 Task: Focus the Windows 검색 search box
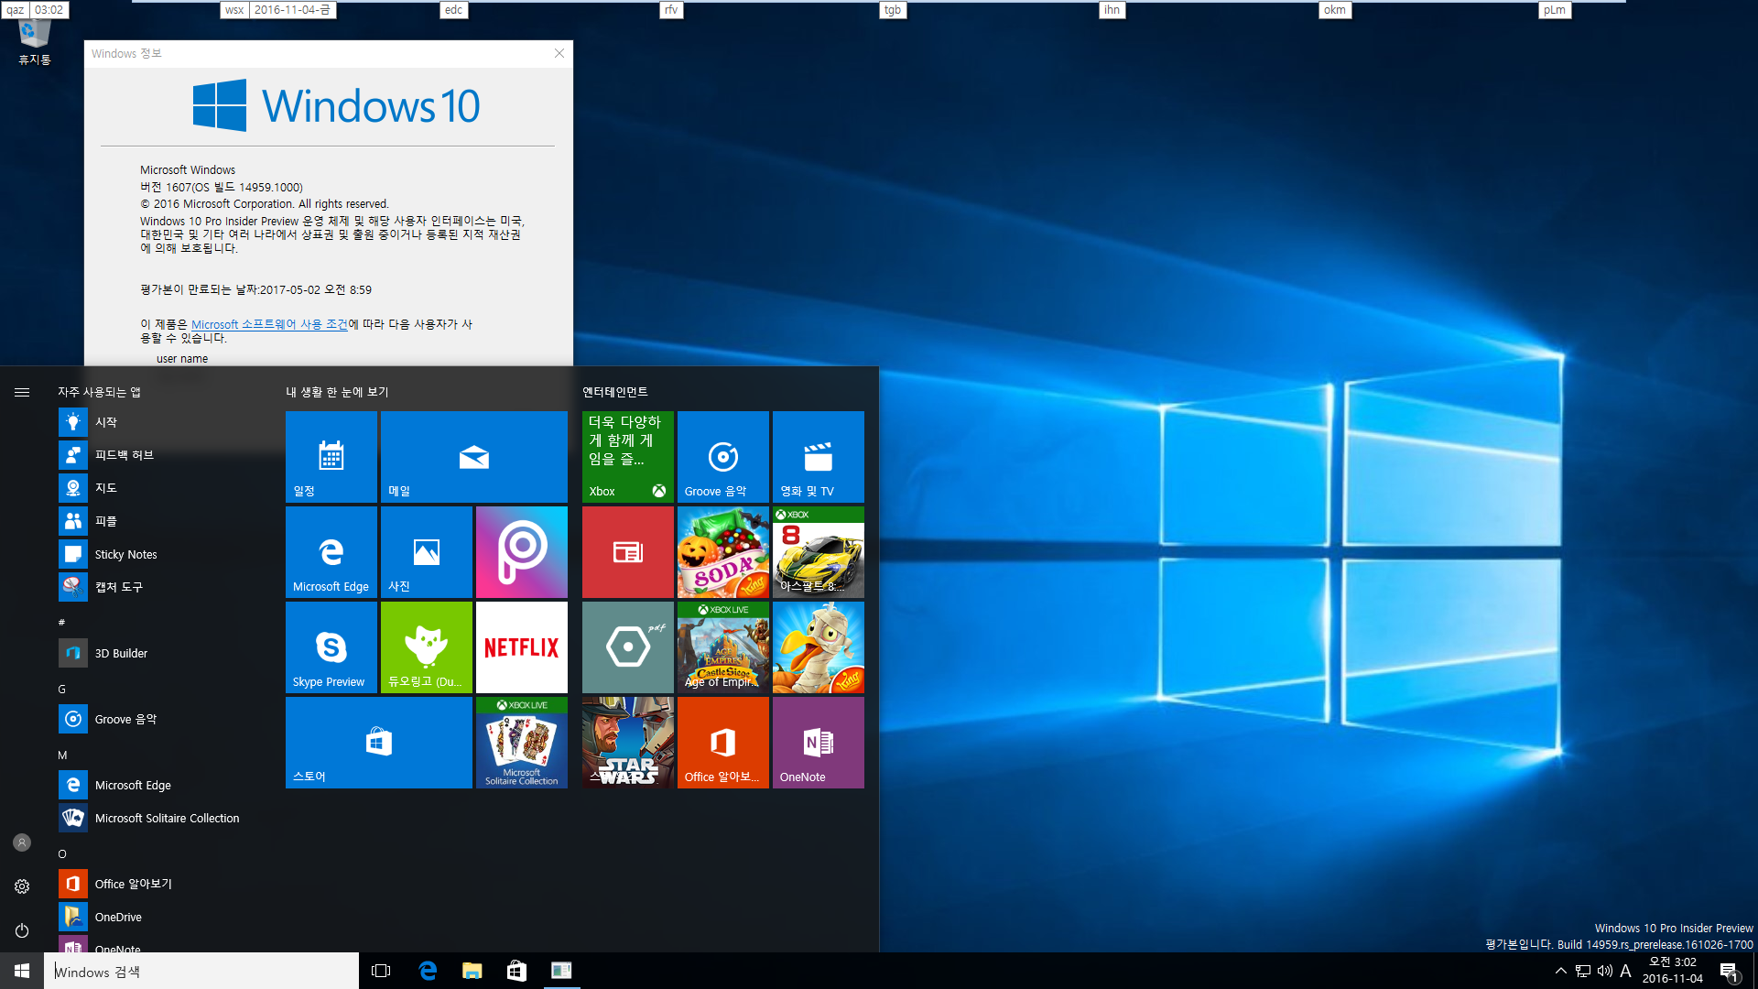201,971
